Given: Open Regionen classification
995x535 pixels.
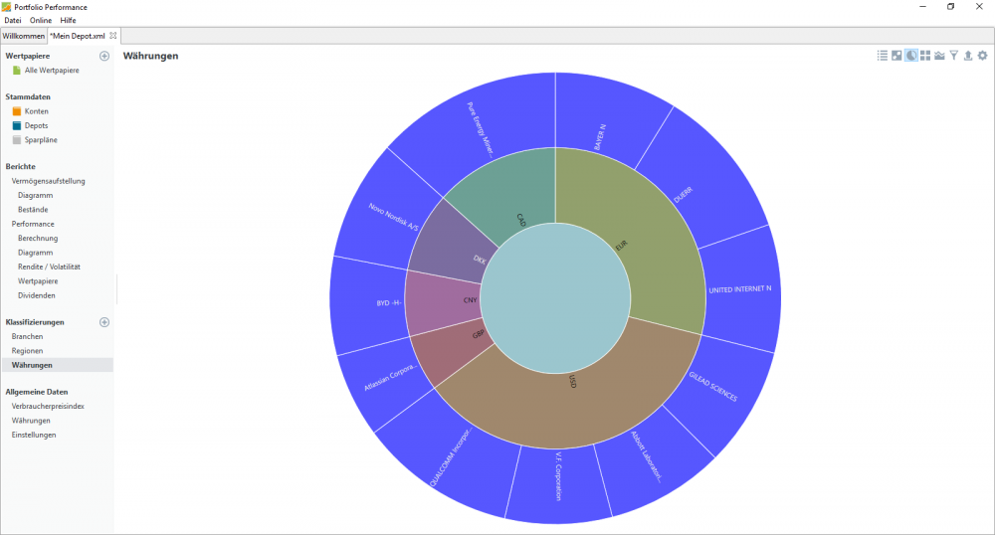Looking at the screenshot, I should tap(27, 351).
